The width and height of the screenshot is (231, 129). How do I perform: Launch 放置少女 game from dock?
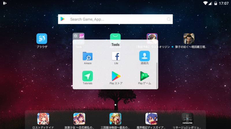(x=79, y=119)
